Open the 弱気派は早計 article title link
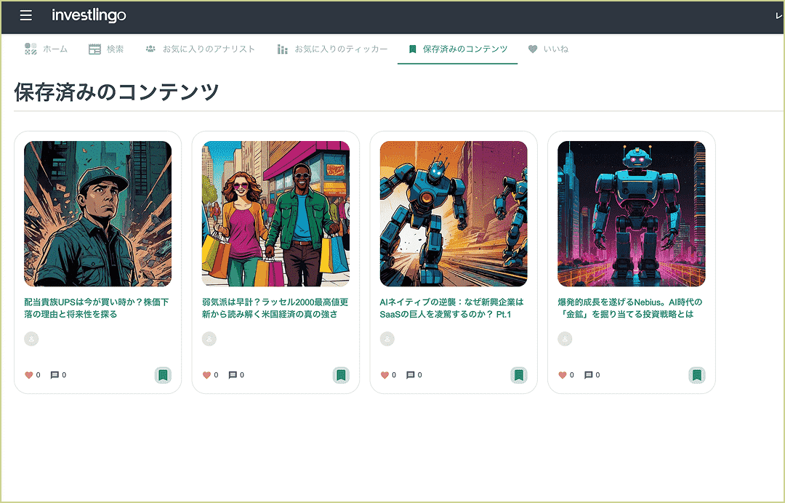785x503 pixels. 275,307
